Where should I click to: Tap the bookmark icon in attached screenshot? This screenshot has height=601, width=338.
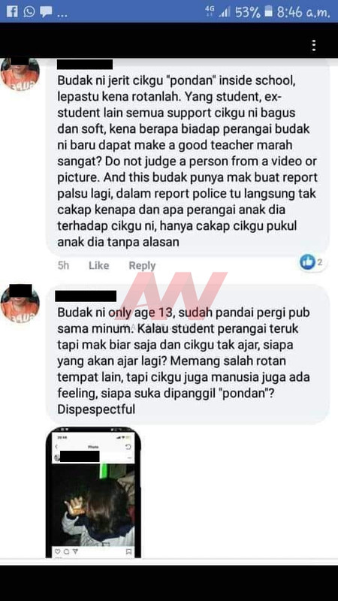click(128, 551)
